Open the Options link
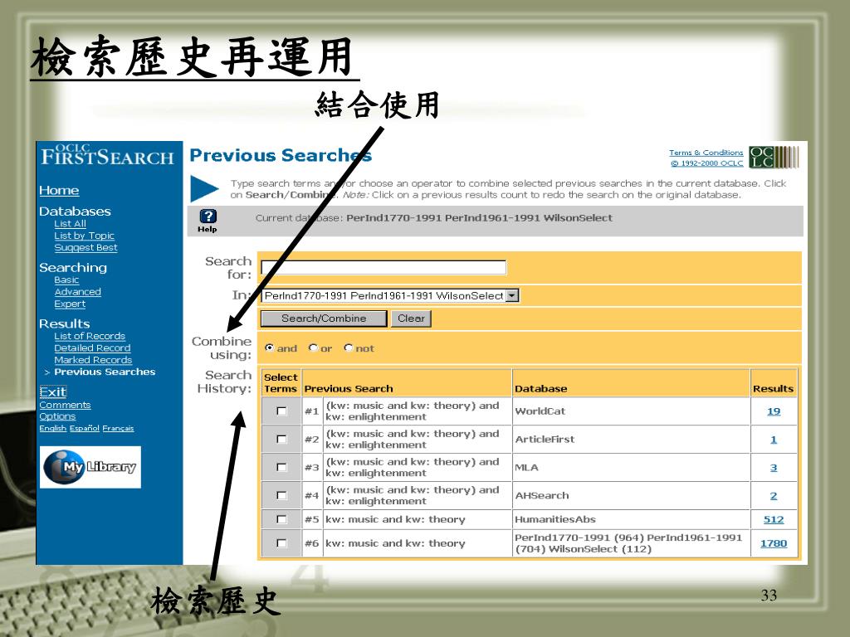 (x=57, y=416)
